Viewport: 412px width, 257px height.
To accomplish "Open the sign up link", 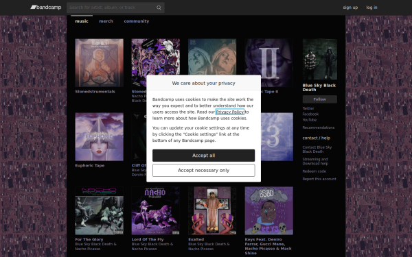I will click(350, 8).
